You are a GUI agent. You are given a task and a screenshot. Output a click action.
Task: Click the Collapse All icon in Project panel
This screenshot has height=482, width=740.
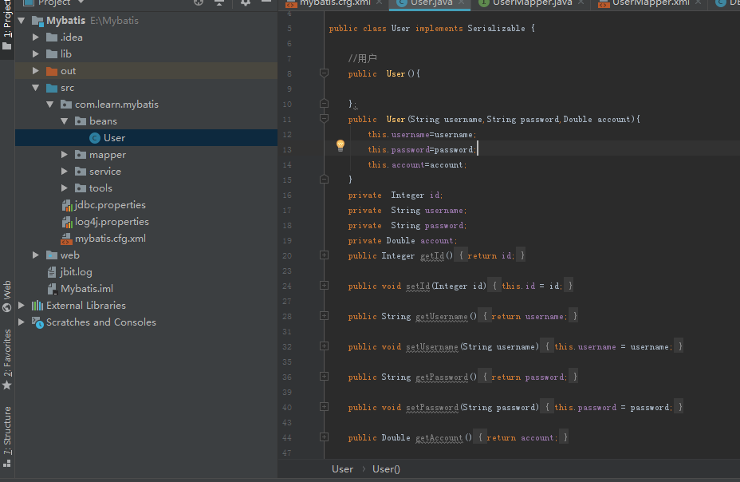[x=219, y=3]
